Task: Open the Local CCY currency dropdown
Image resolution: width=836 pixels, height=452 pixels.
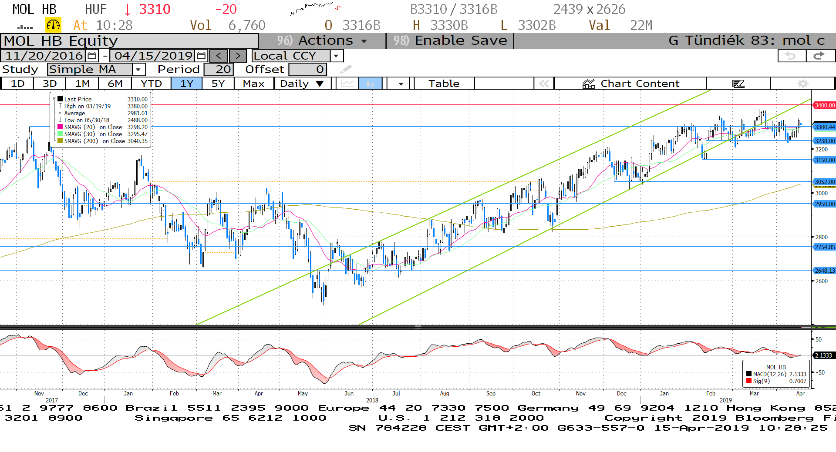Action: (336, 56)
